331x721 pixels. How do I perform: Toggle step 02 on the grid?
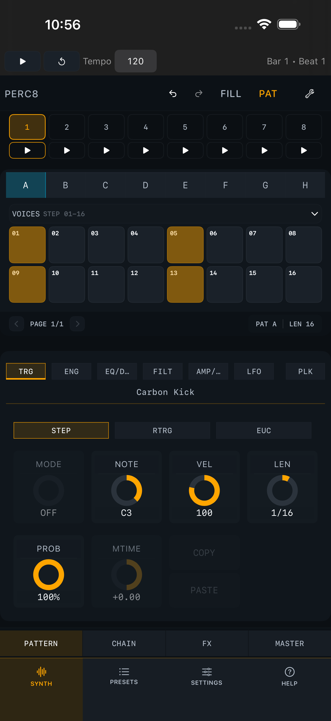[67, 245]
